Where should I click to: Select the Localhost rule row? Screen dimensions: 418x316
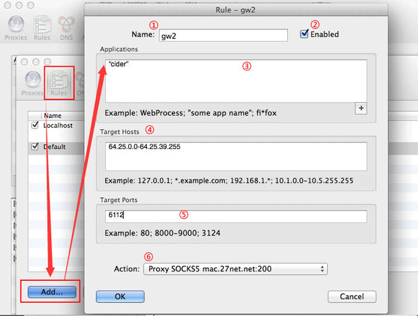[58, 125]
